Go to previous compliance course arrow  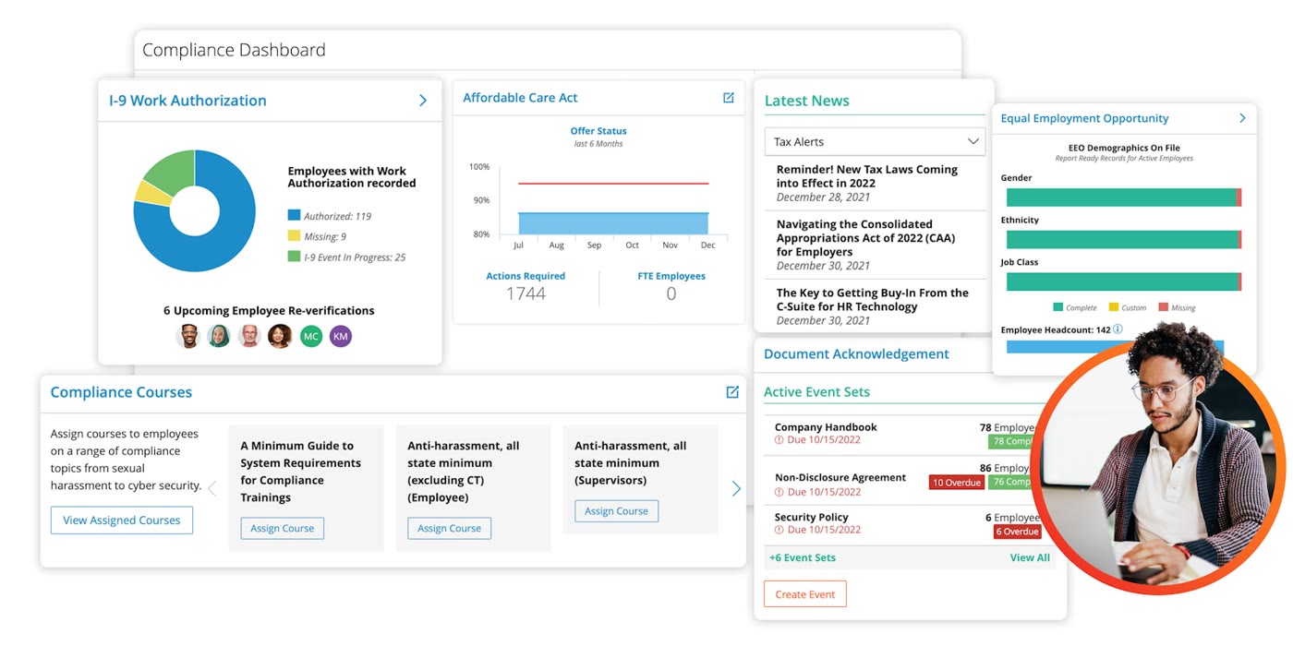click(211, 489)
